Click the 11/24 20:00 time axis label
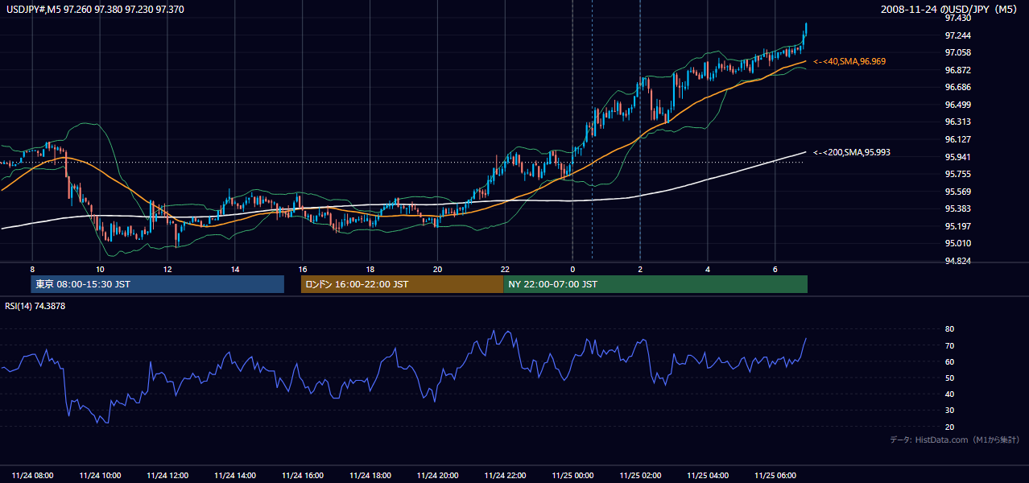This screenshot has width=1029, height=483. 438,475
